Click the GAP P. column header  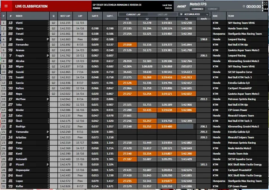click(x=95, y=16)
